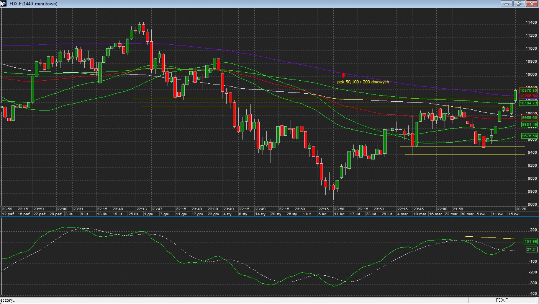The width and height of the screenshot is (539, 304).
Task: Click the FDX.F (1440-minutowo) window title
Action: click(x=33, y=4)
